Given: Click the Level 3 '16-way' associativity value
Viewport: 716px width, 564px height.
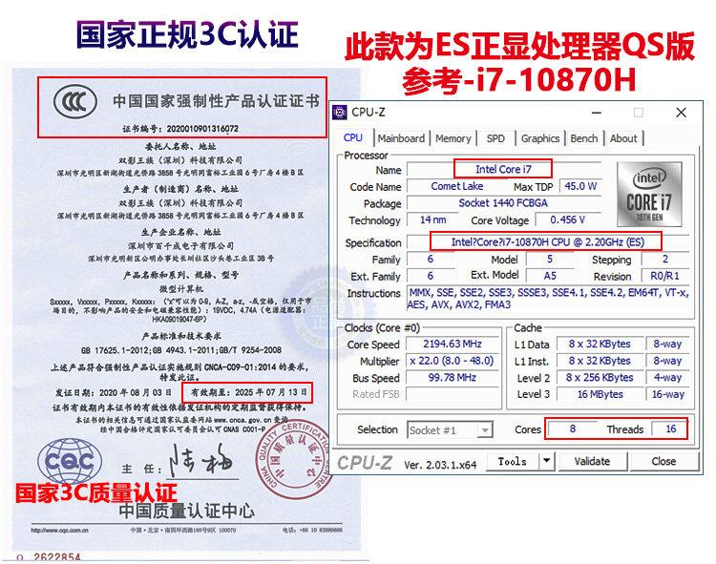Looking at the screenshot, I should pos(667,394).
